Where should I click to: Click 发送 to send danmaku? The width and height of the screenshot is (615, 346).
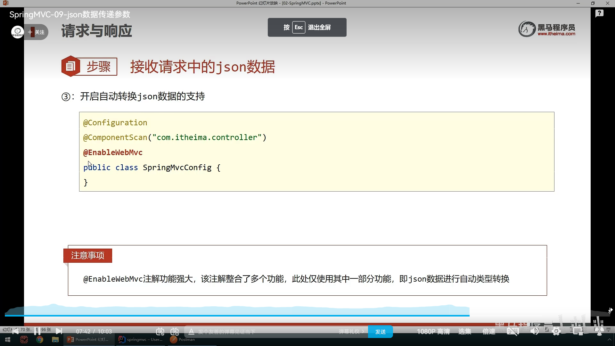(380, 332)
